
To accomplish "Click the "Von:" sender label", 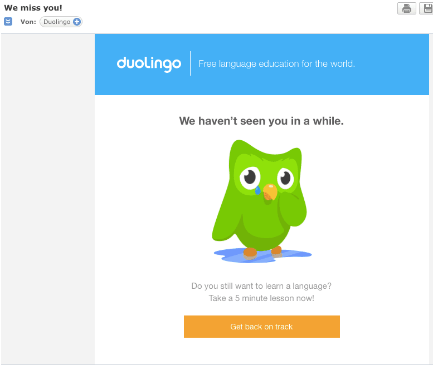I will [28, 22].
